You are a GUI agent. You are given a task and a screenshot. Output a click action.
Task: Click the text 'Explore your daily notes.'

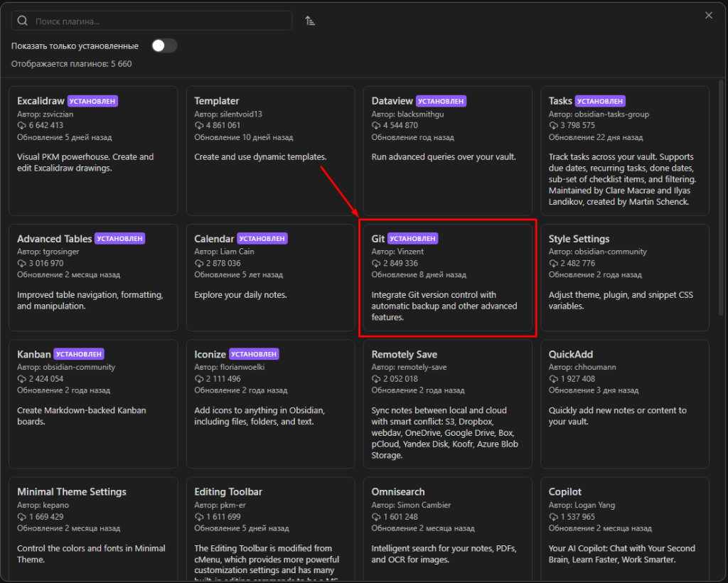(240, 295)
